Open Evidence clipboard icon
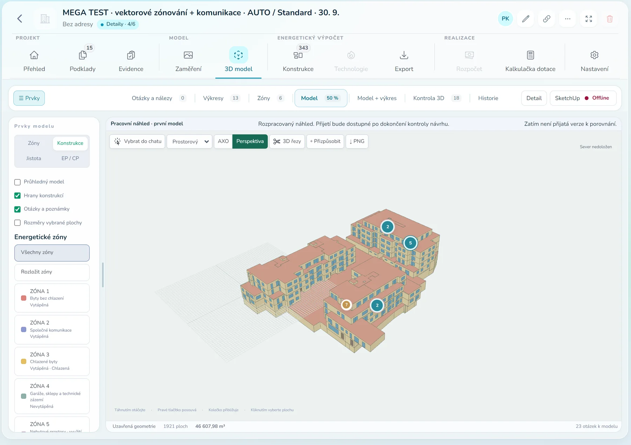 coord(131,55)
